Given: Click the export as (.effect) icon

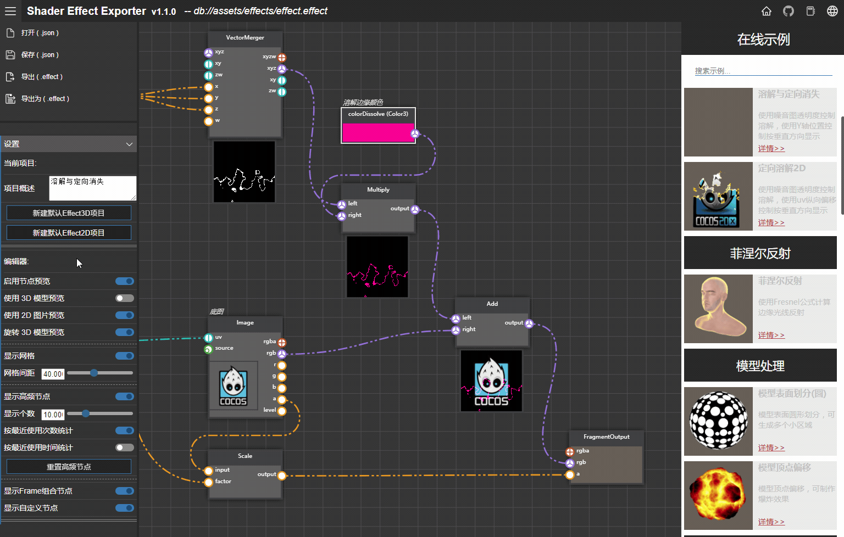Looking at the screenshot, I should coord(10,99).
